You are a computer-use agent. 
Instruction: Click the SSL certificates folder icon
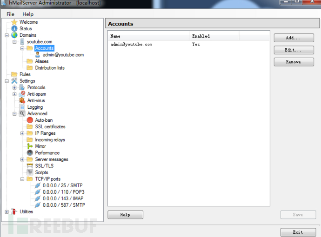[30, 126]
